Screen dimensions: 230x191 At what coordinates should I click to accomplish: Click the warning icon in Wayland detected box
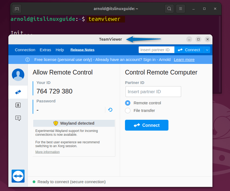(x=55, y=123)
